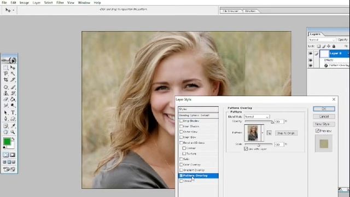The image size is (350, 197).
Task: Select the Crop tool
Action: [6, 79]
